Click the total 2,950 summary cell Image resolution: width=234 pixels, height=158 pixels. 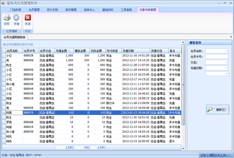(x=97, y=147)
